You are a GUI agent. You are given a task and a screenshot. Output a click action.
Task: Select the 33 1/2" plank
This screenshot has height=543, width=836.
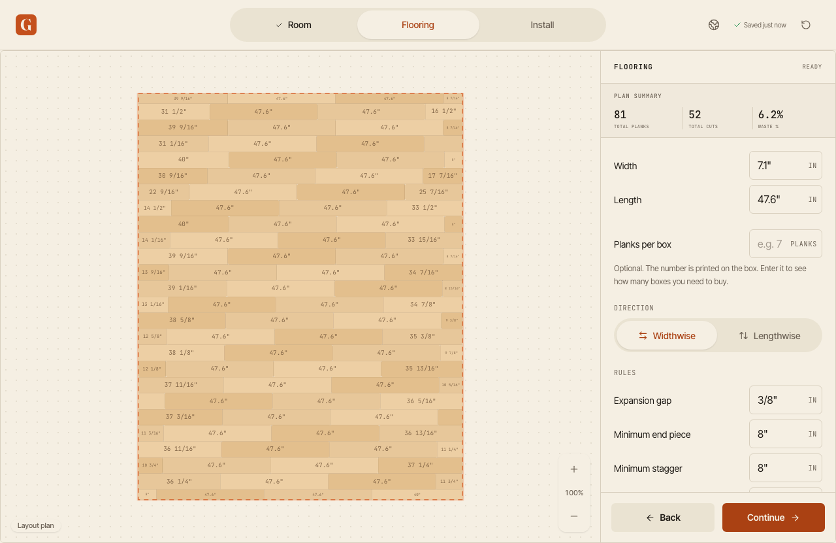pyautogui.click(x=425, y=208)
